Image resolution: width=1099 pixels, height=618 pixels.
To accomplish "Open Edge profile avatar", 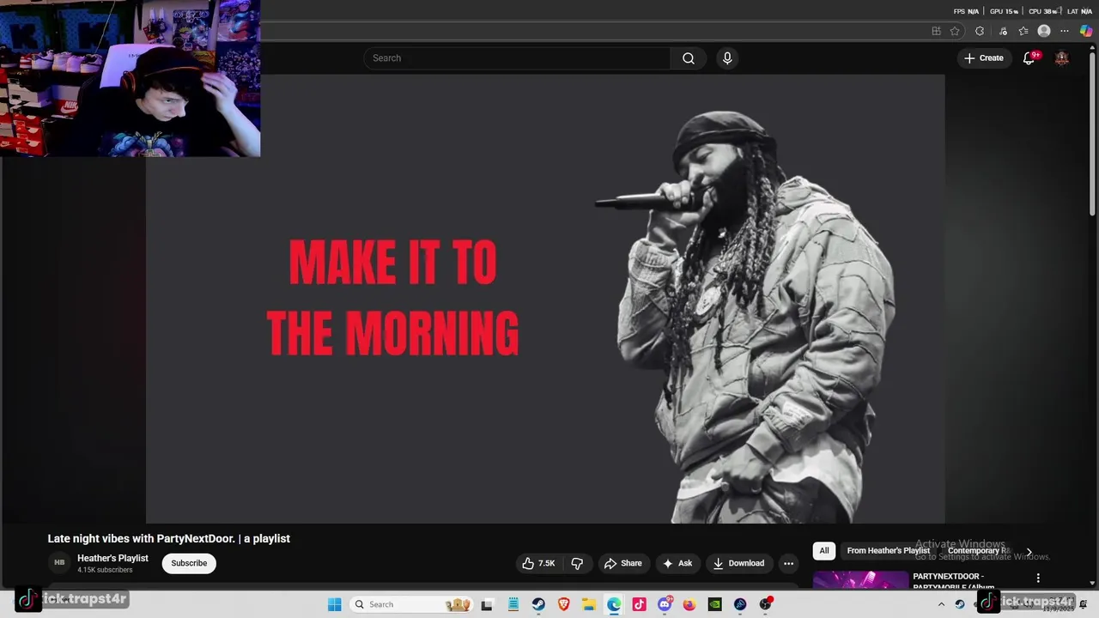I will pyautogui.click(x=1044, y=31).
